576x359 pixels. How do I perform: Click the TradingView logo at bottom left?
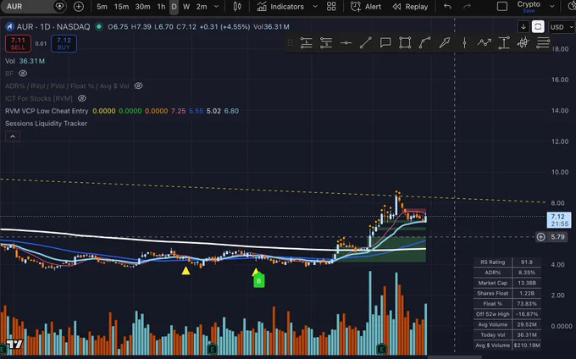tap(14, 344)
